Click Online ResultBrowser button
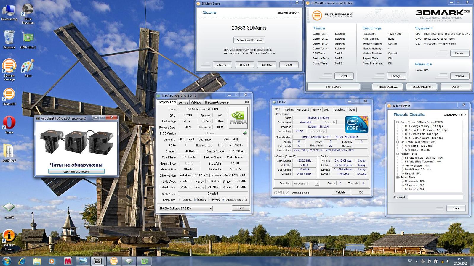 pos(249,40)
